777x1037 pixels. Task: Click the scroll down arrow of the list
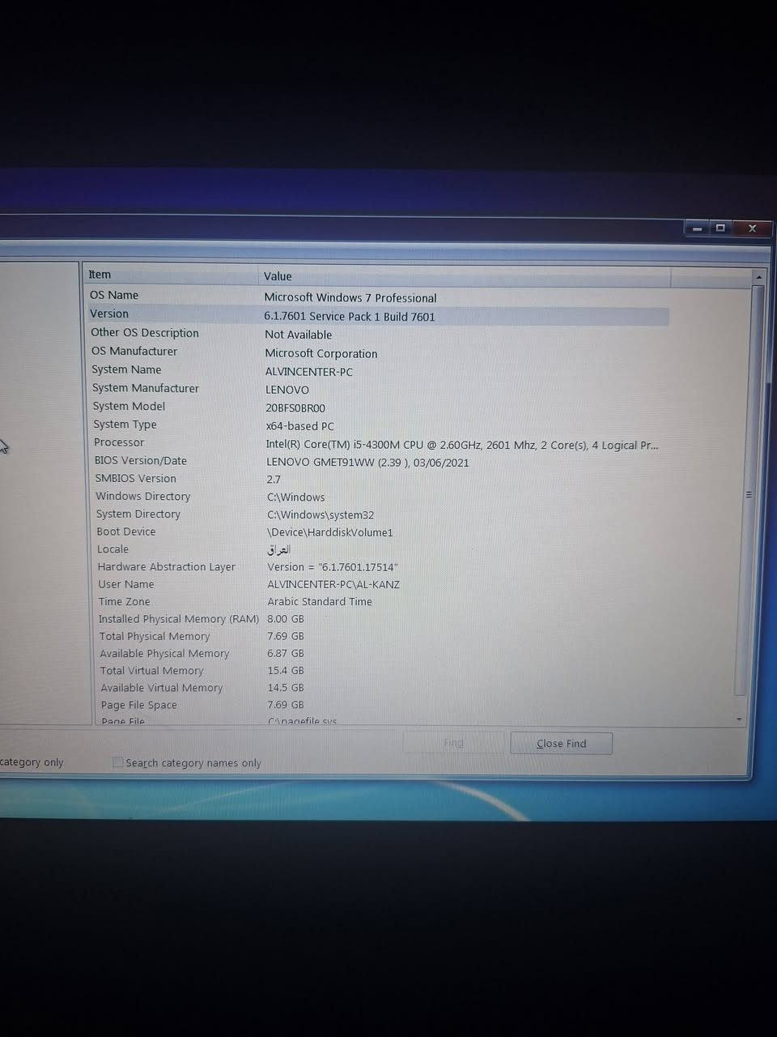tap(739, 719)
